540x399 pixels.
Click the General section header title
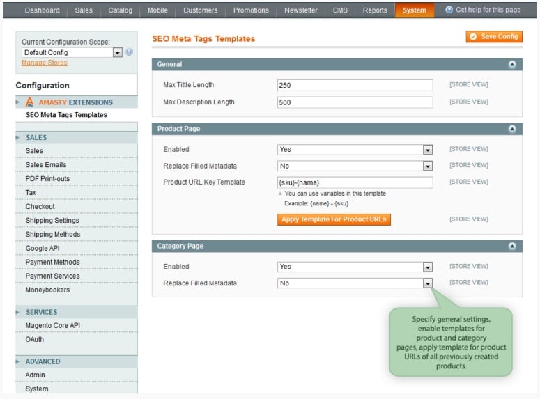click(x=169, y=64)
